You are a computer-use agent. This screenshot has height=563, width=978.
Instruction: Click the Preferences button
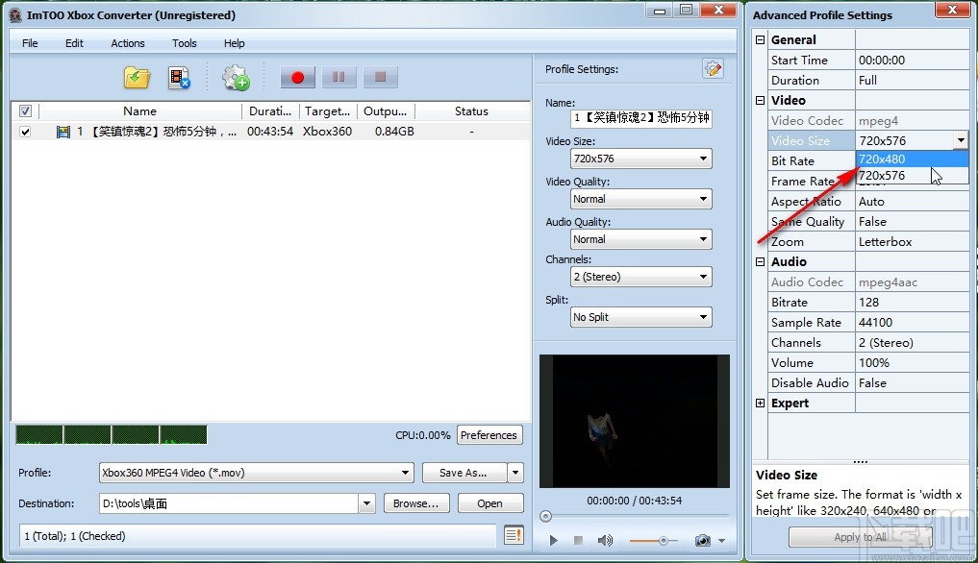(489, 435)
